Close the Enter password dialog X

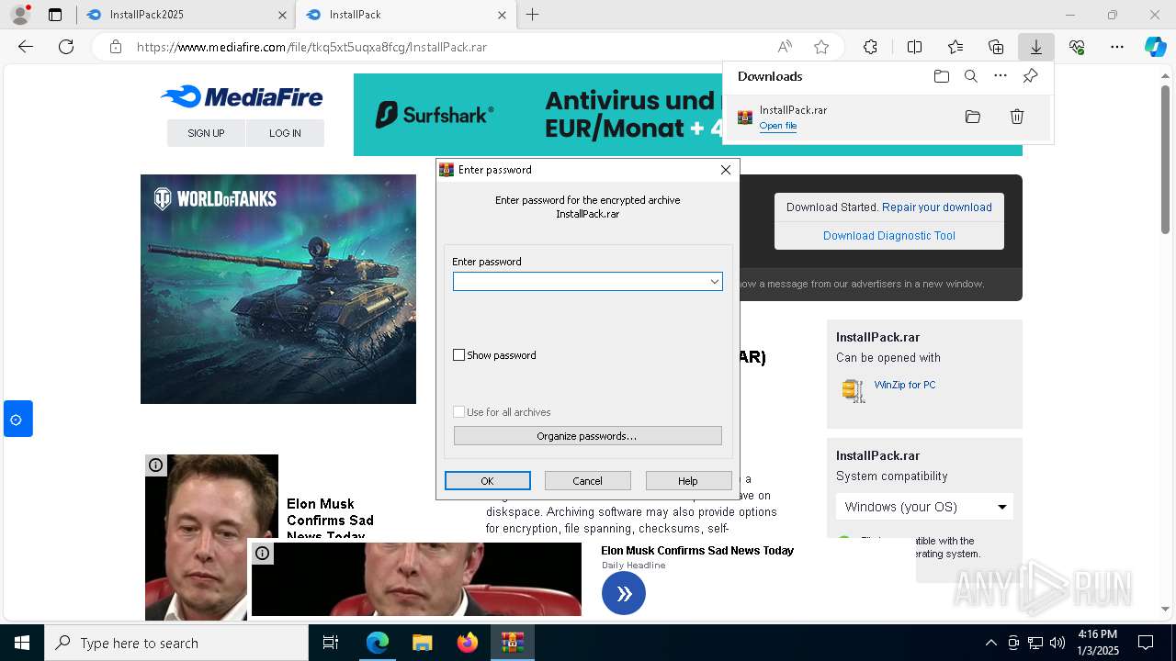726,170
